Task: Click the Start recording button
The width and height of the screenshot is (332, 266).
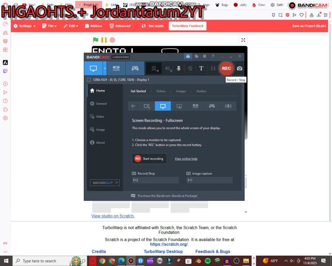Action: tap(149, 159)
